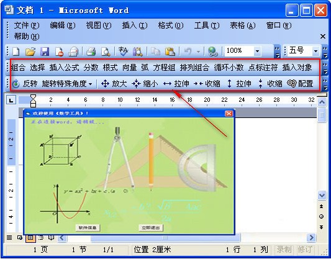The width and height of the screenshot is (331, 259).
Task: Click the 向量 vector button
Action: tap(130, 68)
